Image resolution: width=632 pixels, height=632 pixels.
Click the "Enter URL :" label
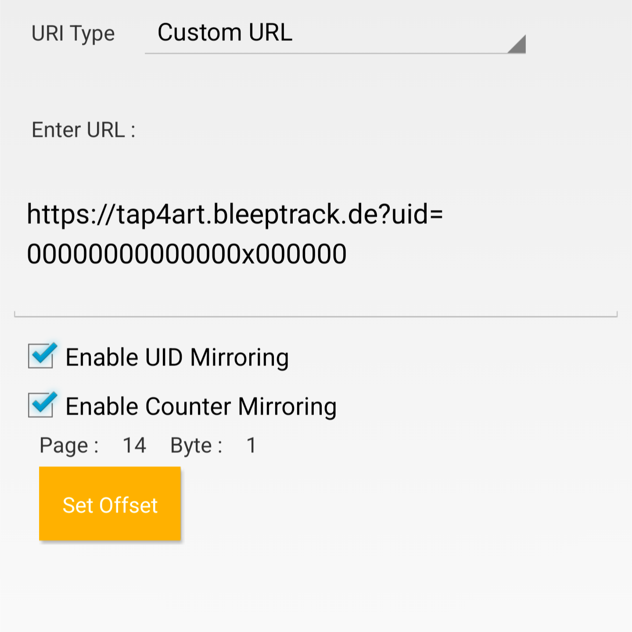tap(83, 130)
